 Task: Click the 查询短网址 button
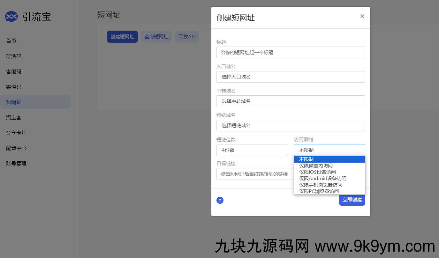point(156,37)
